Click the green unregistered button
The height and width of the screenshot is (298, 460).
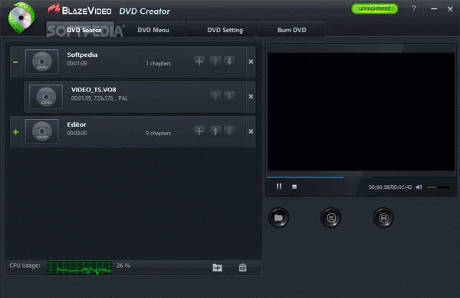click(x=375, y=8)
